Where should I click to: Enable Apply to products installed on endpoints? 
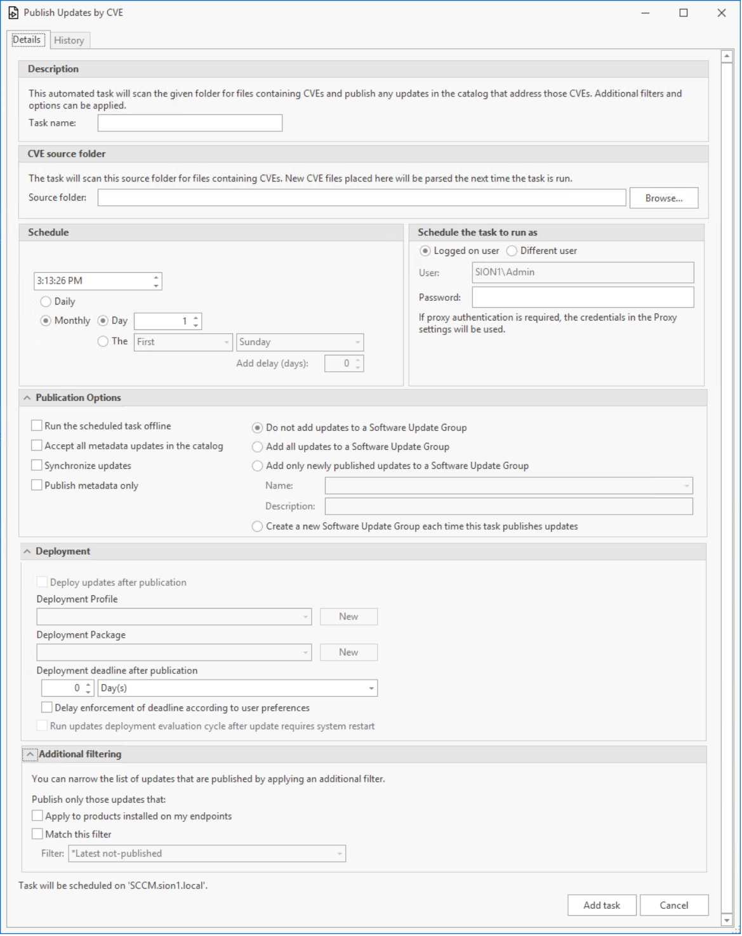(38, 817)
